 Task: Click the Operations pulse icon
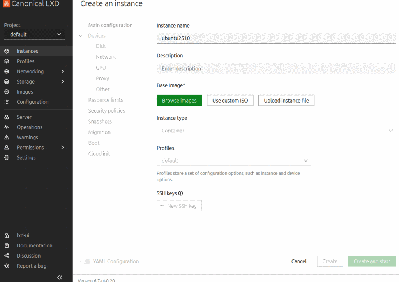coord(7,127)
